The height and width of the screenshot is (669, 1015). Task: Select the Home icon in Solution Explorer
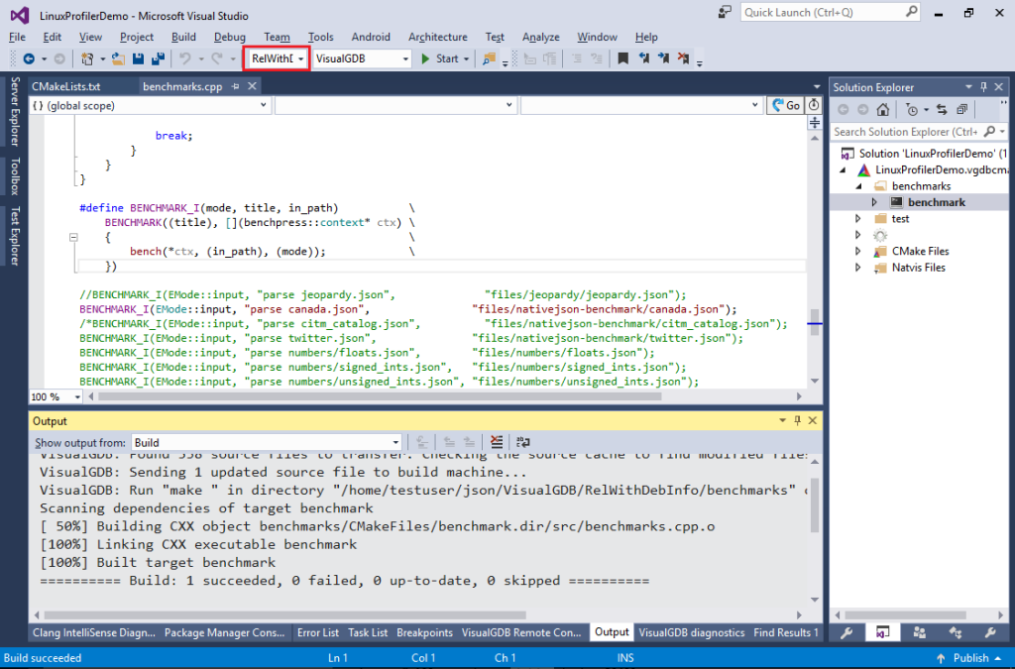(881, 109)
